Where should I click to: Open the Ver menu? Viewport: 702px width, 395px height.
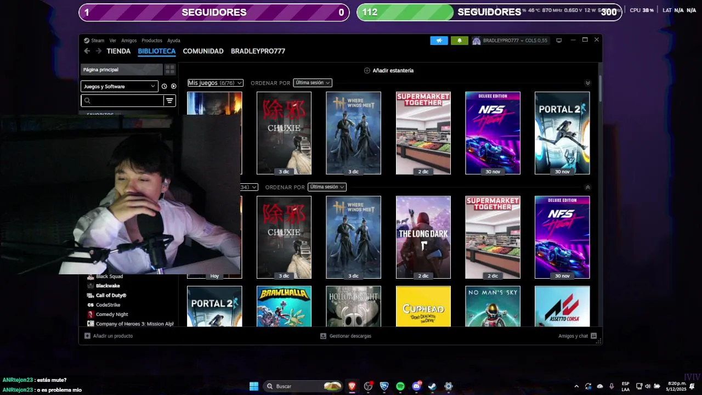point(112,41)
